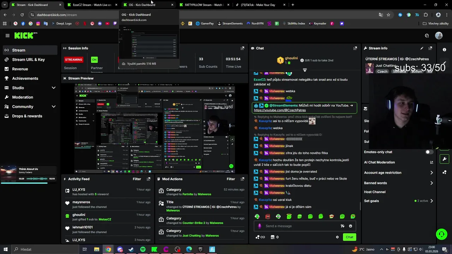Screen dimensions: 452x254
Task: Pop out the Activity Feed panel
Action: click(148, 179)
